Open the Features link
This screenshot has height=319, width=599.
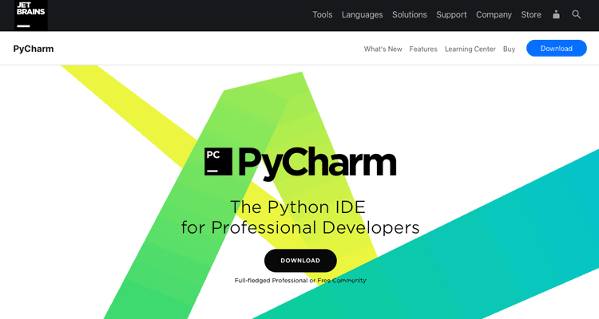[423, 49]
